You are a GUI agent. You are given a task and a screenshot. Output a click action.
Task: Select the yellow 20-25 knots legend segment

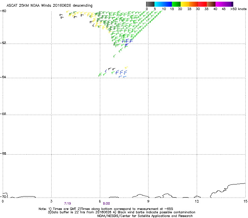click(x=185, y=4)
